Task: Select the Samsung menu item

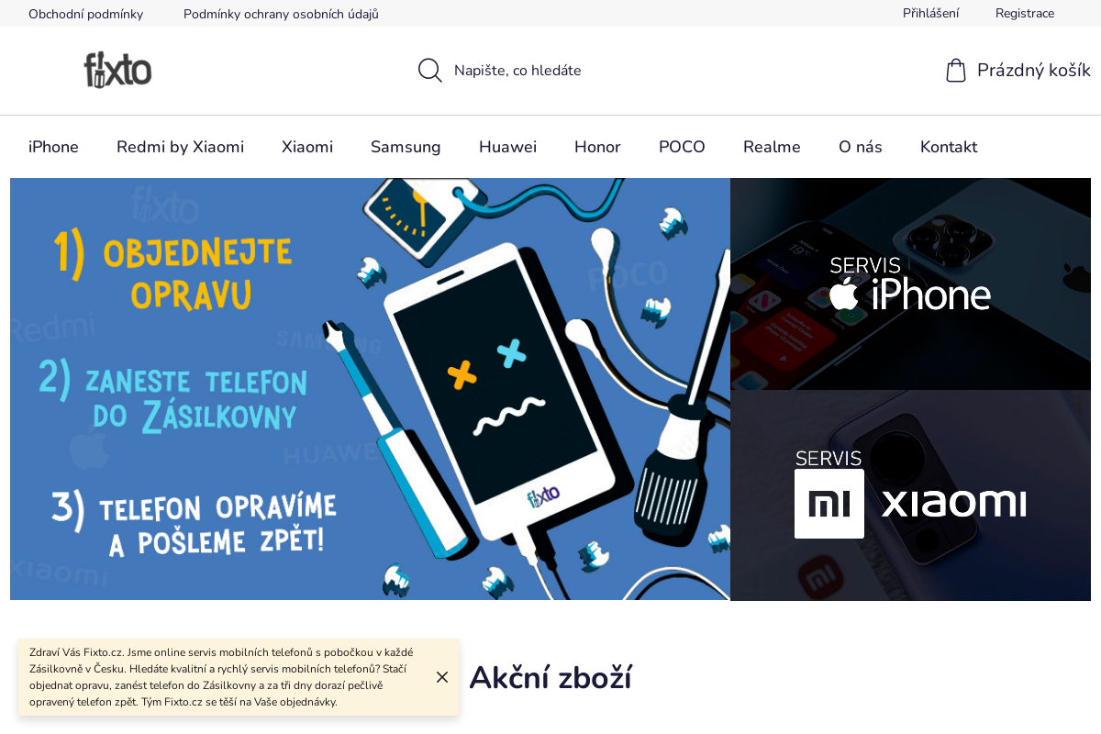Action: 406,147
